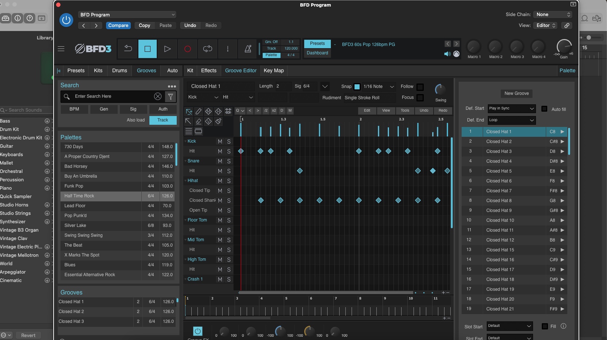This screenshot has width=607, height=340.
Task: Open the Search panel three-dots menu
Action: click(x=172, y=86)
